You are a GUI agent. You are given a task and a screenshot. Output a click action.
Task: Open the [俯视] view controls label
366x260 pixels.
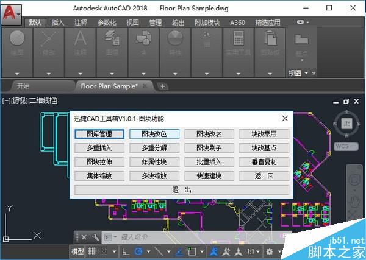(x=20, y=100)
